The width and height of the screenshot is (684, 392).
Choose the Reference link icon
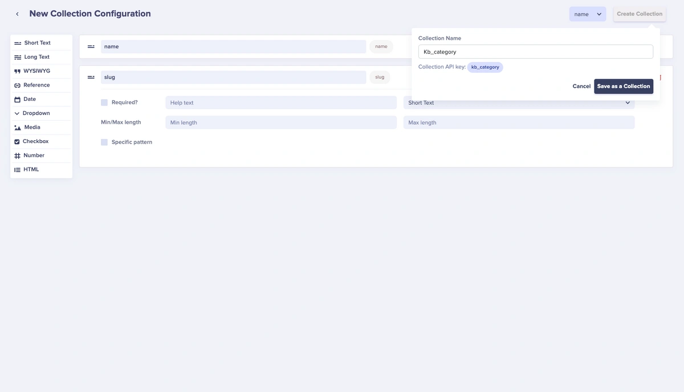pyautogui.click(x=17, y=85)
